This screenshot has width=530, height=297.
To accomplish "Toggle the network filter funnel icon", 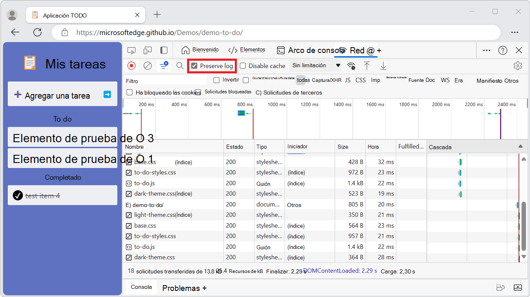I will pos(164,66).
